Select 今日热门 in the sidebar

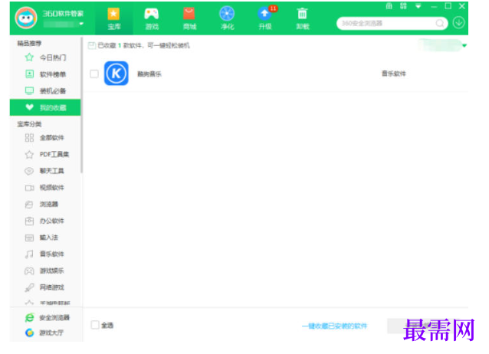[45, 57]
